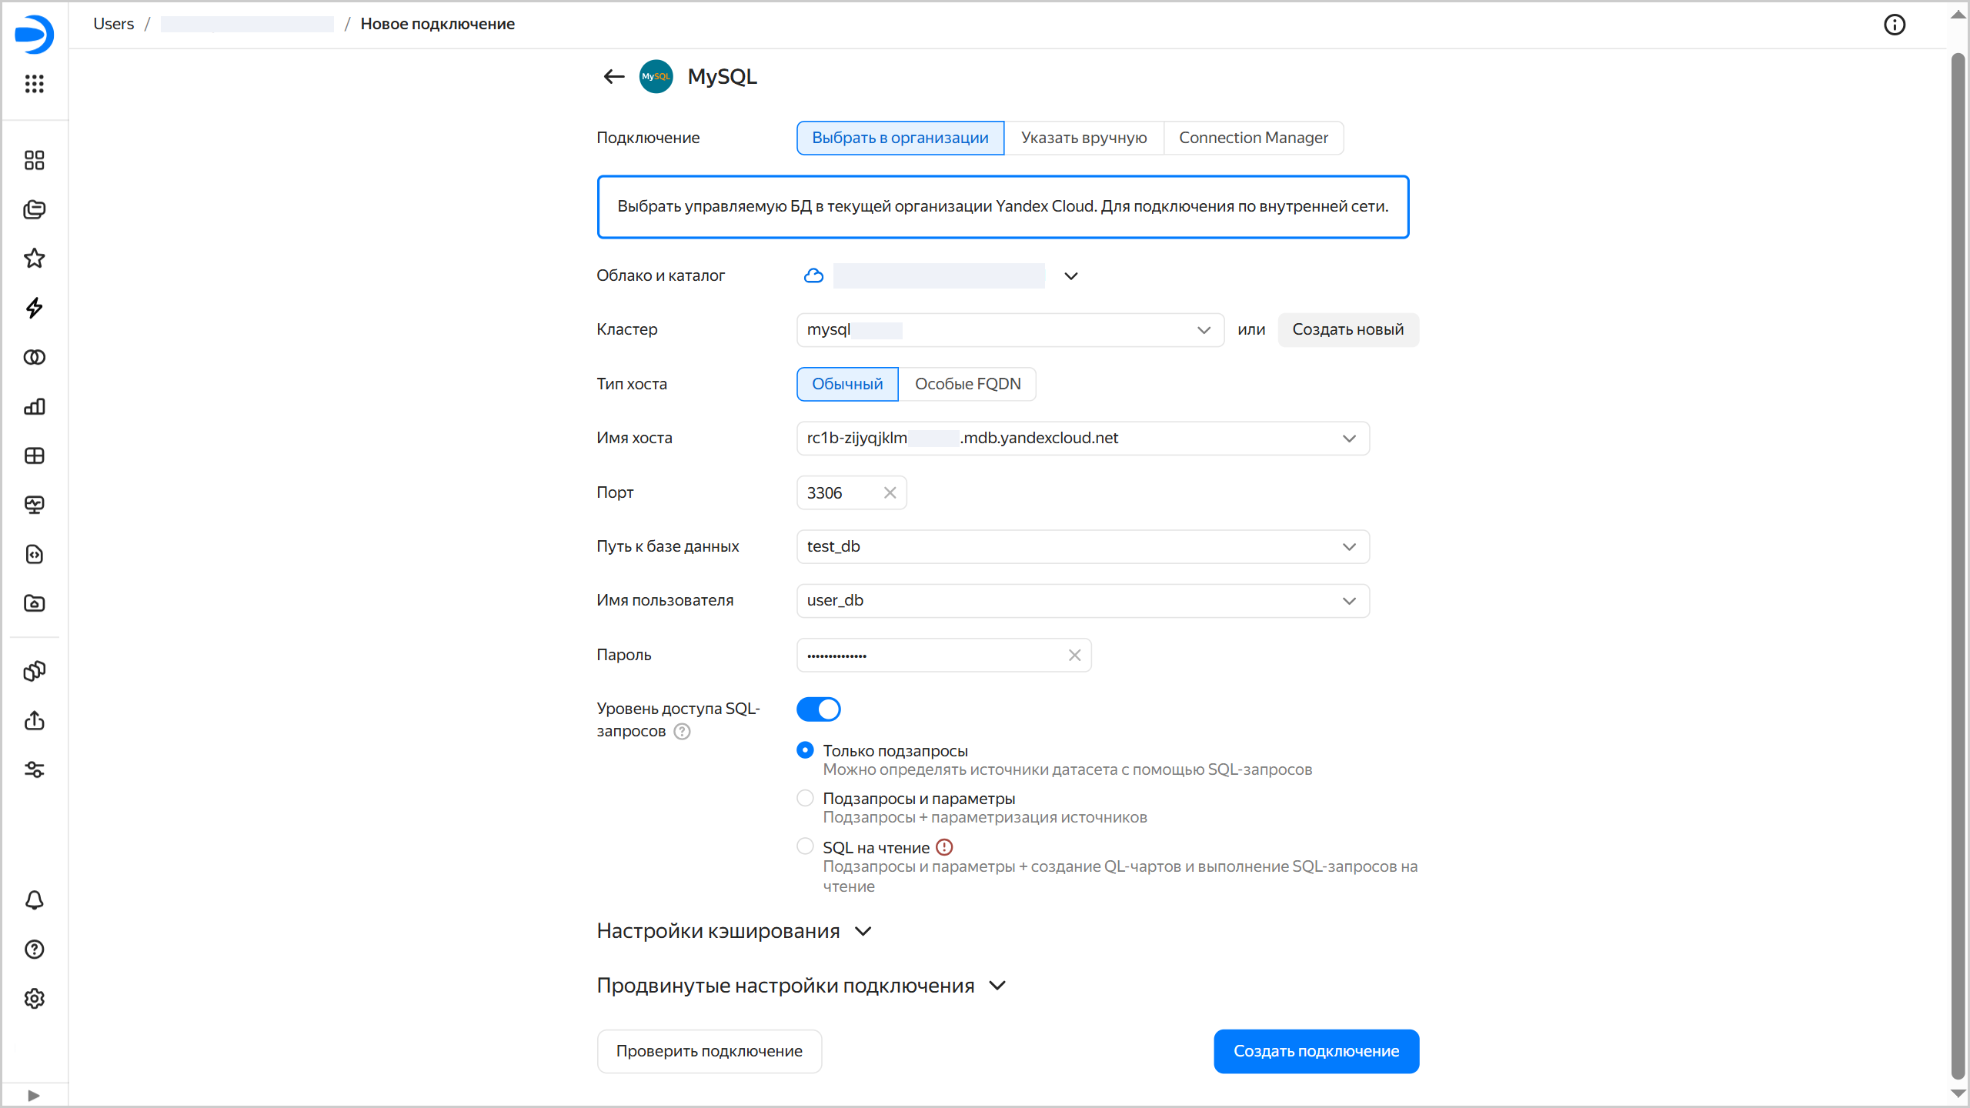1970x1108 pixels.
Task: Open the stacked-folders collections icon
Action: [34, 209]
